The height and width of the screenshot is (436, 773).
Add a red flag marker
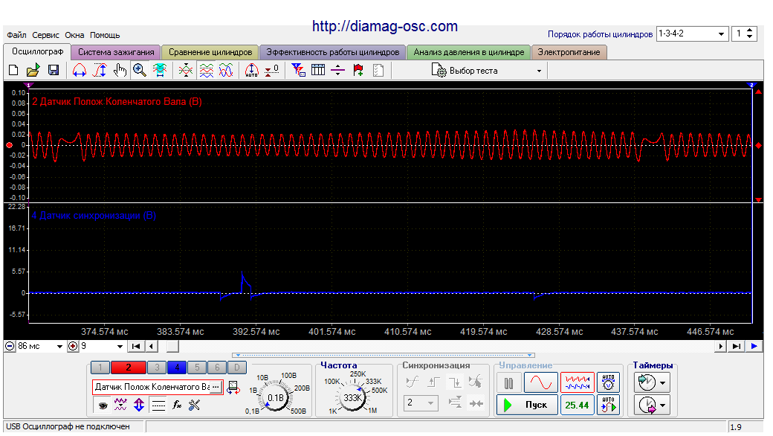tap(358, 71)
